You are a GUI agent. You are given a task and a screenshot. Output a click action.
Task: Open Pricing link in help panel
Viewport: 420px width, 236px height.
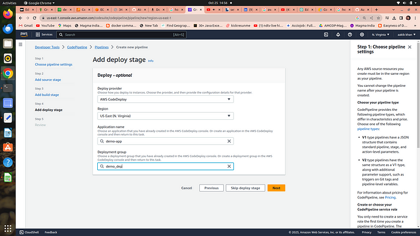click(x=390, y=197)
